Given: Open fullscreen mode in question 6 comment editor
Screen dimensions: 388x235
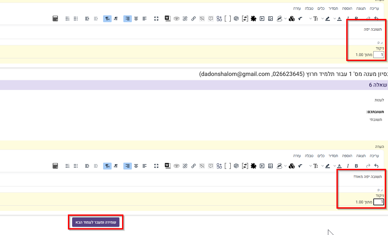Looking at the screenshot, I should tap(156, 166).
